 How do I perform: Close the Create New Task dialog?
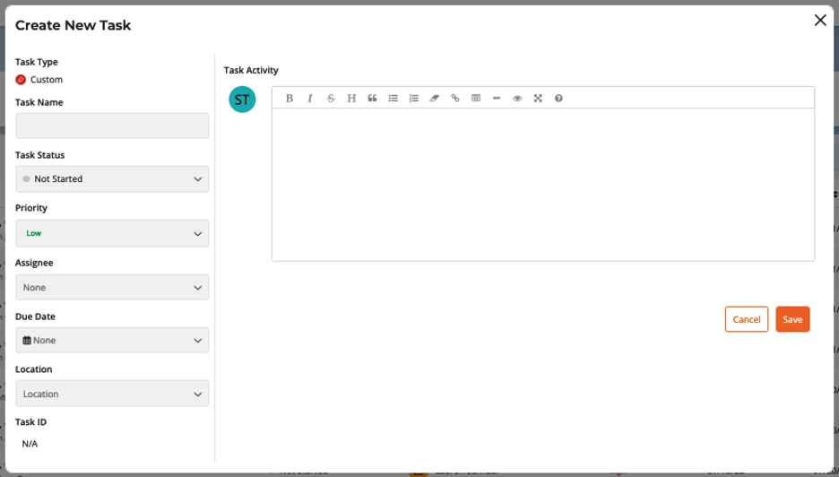(820, 21)
